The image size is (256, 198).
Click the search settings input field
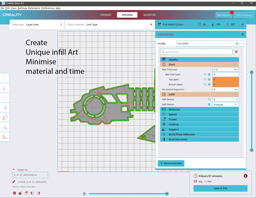[x=196, y=52]
